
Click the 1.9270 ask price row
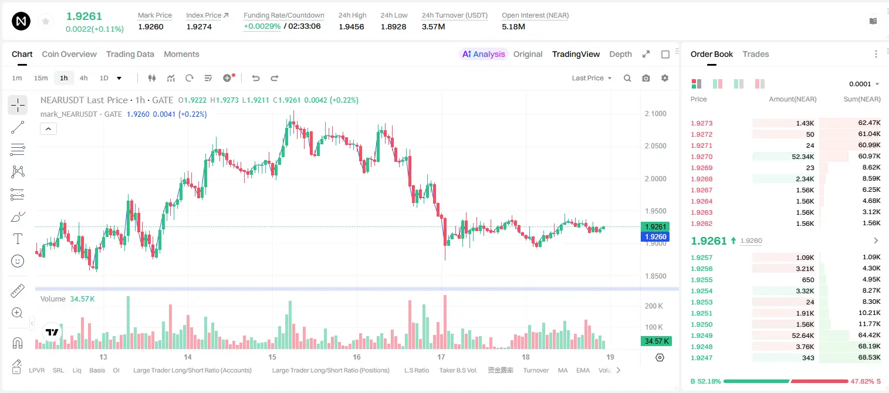[786, 157]
